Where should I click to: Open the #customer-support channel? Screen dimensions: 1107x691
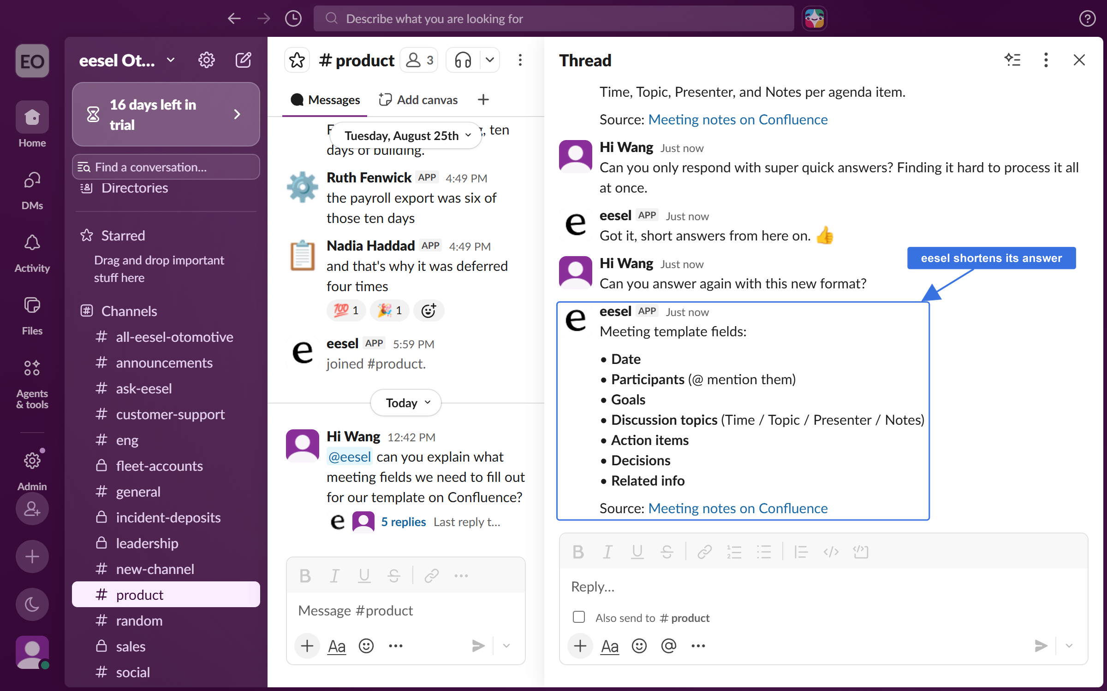pos(166,415)
